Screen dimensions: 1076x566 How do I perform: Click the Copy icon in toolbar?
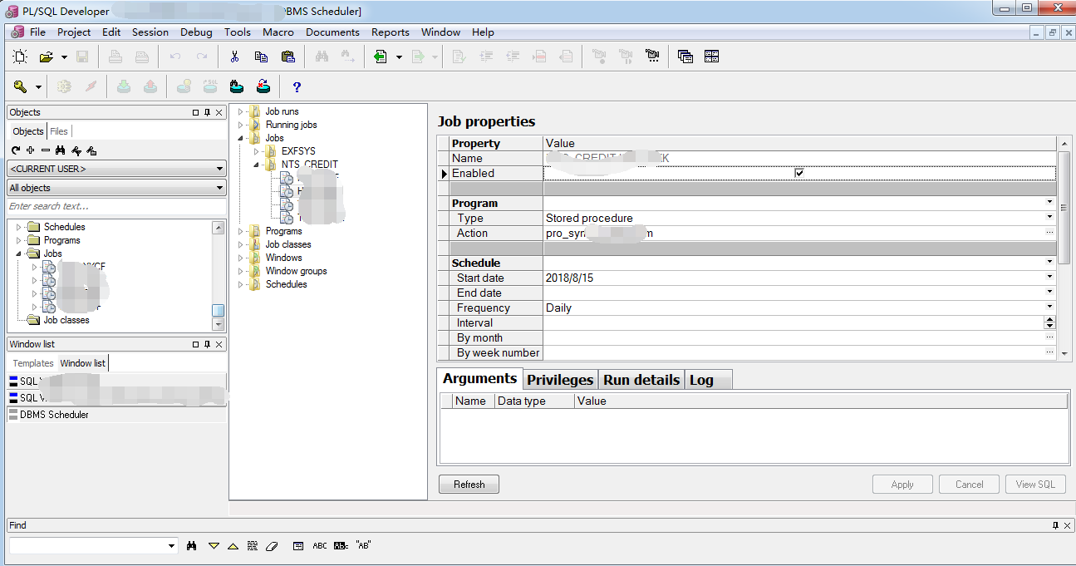tap(261, 57)
